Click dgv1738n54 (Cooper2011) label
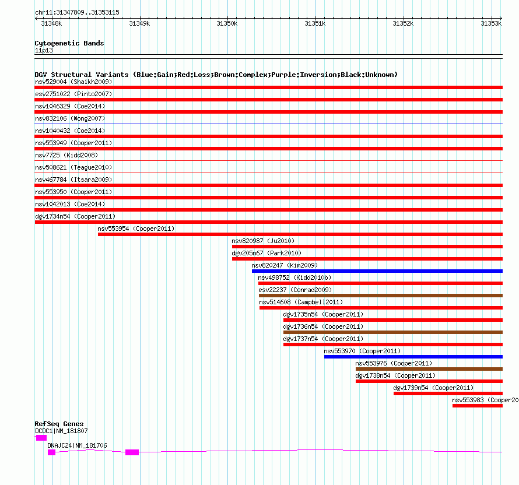This screenshot has width=519, height=485. [x=395, y=375]
